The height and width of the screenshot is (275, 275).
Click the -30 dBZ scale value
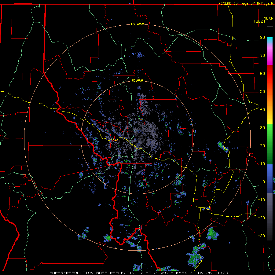261,236
